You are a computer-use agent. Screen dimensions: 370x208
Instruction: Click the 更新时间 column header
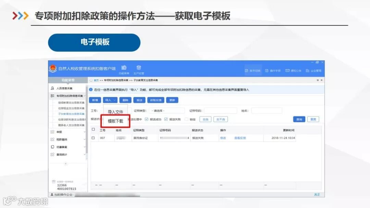click(288, 130)
